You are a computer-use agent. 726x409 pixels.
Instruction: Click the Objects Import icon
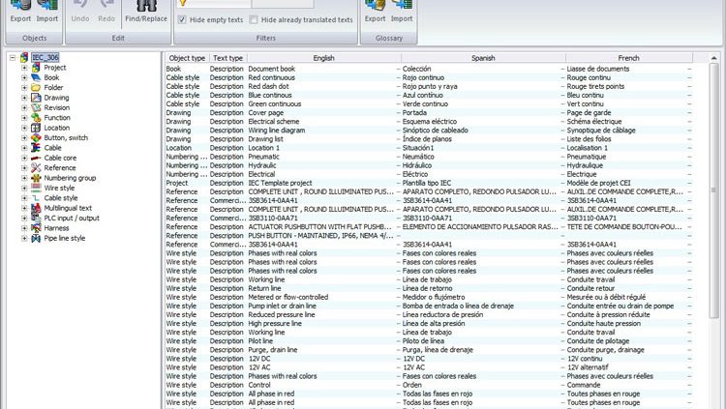click(47, 6)
